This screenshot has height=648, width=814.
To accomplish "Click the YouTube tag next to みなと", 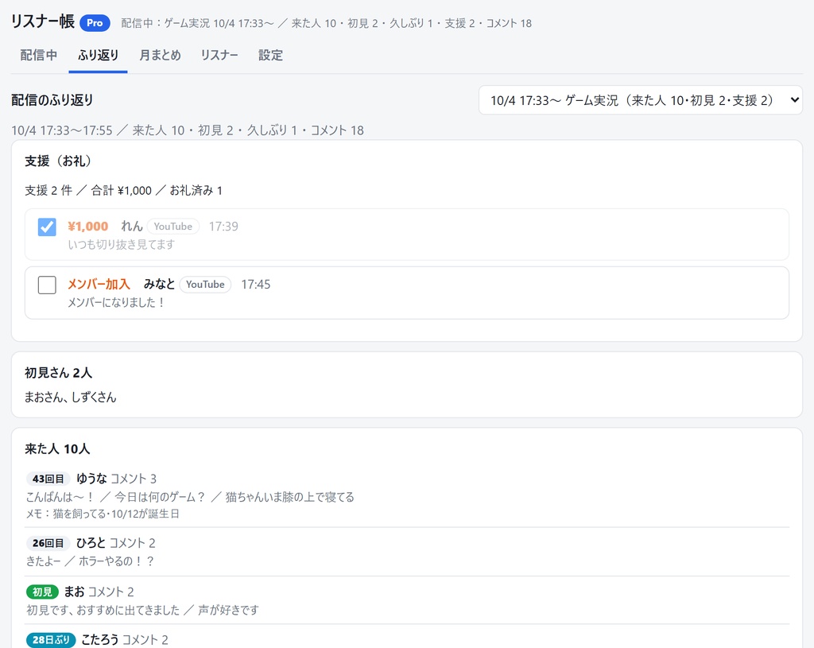I will (x=205, y=285).
